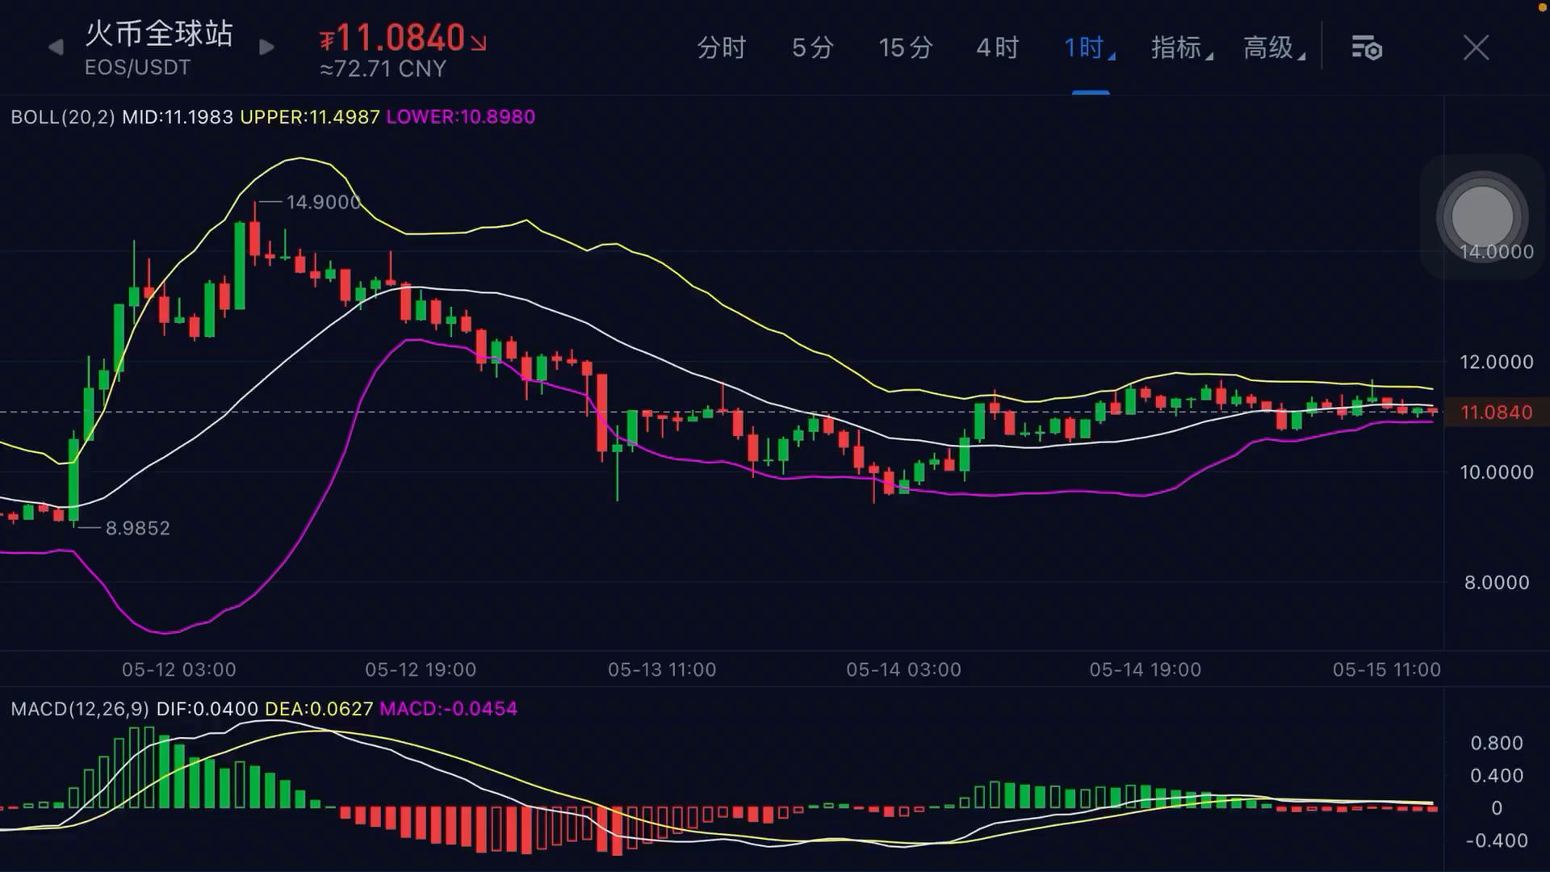This screenshot has width=1550, height=872.
Task: Tap the ≈72.71 CNY conversion
Action: point(383,69)
